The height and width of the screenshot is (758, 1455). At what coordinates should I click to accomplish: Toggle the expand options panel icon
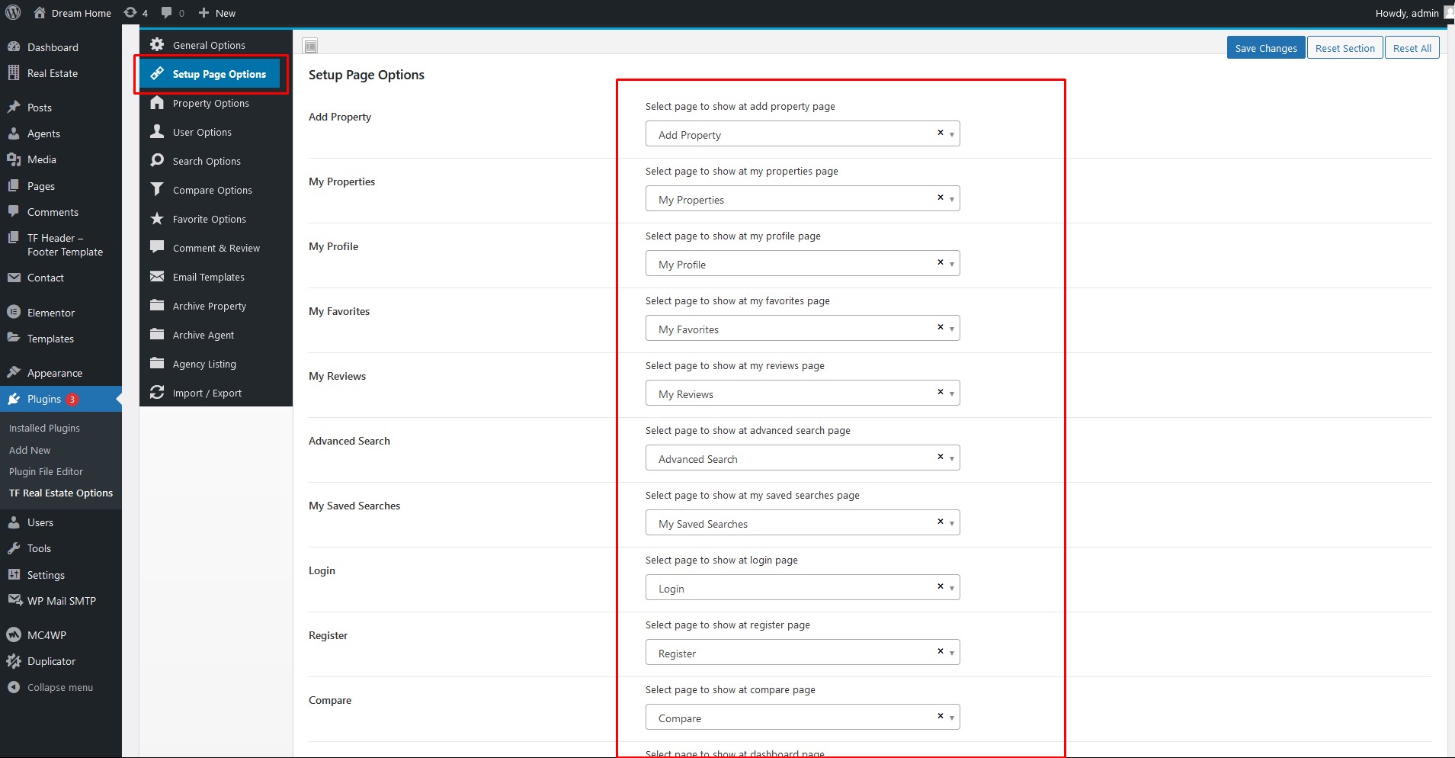click(x=310, y=46)
